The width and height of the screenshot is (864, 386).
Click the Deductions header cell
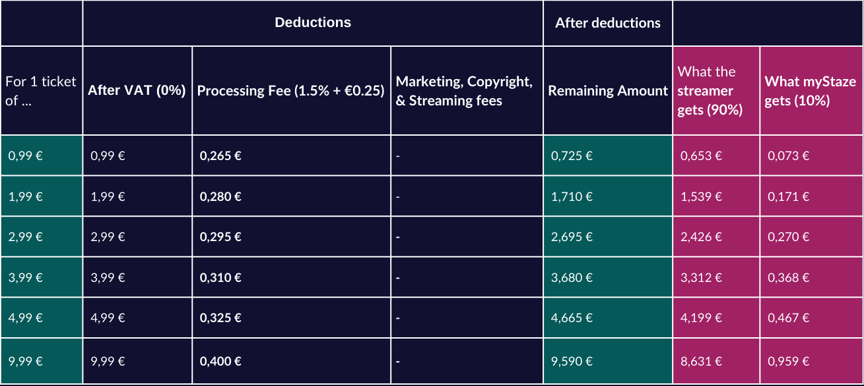point(313,23)
